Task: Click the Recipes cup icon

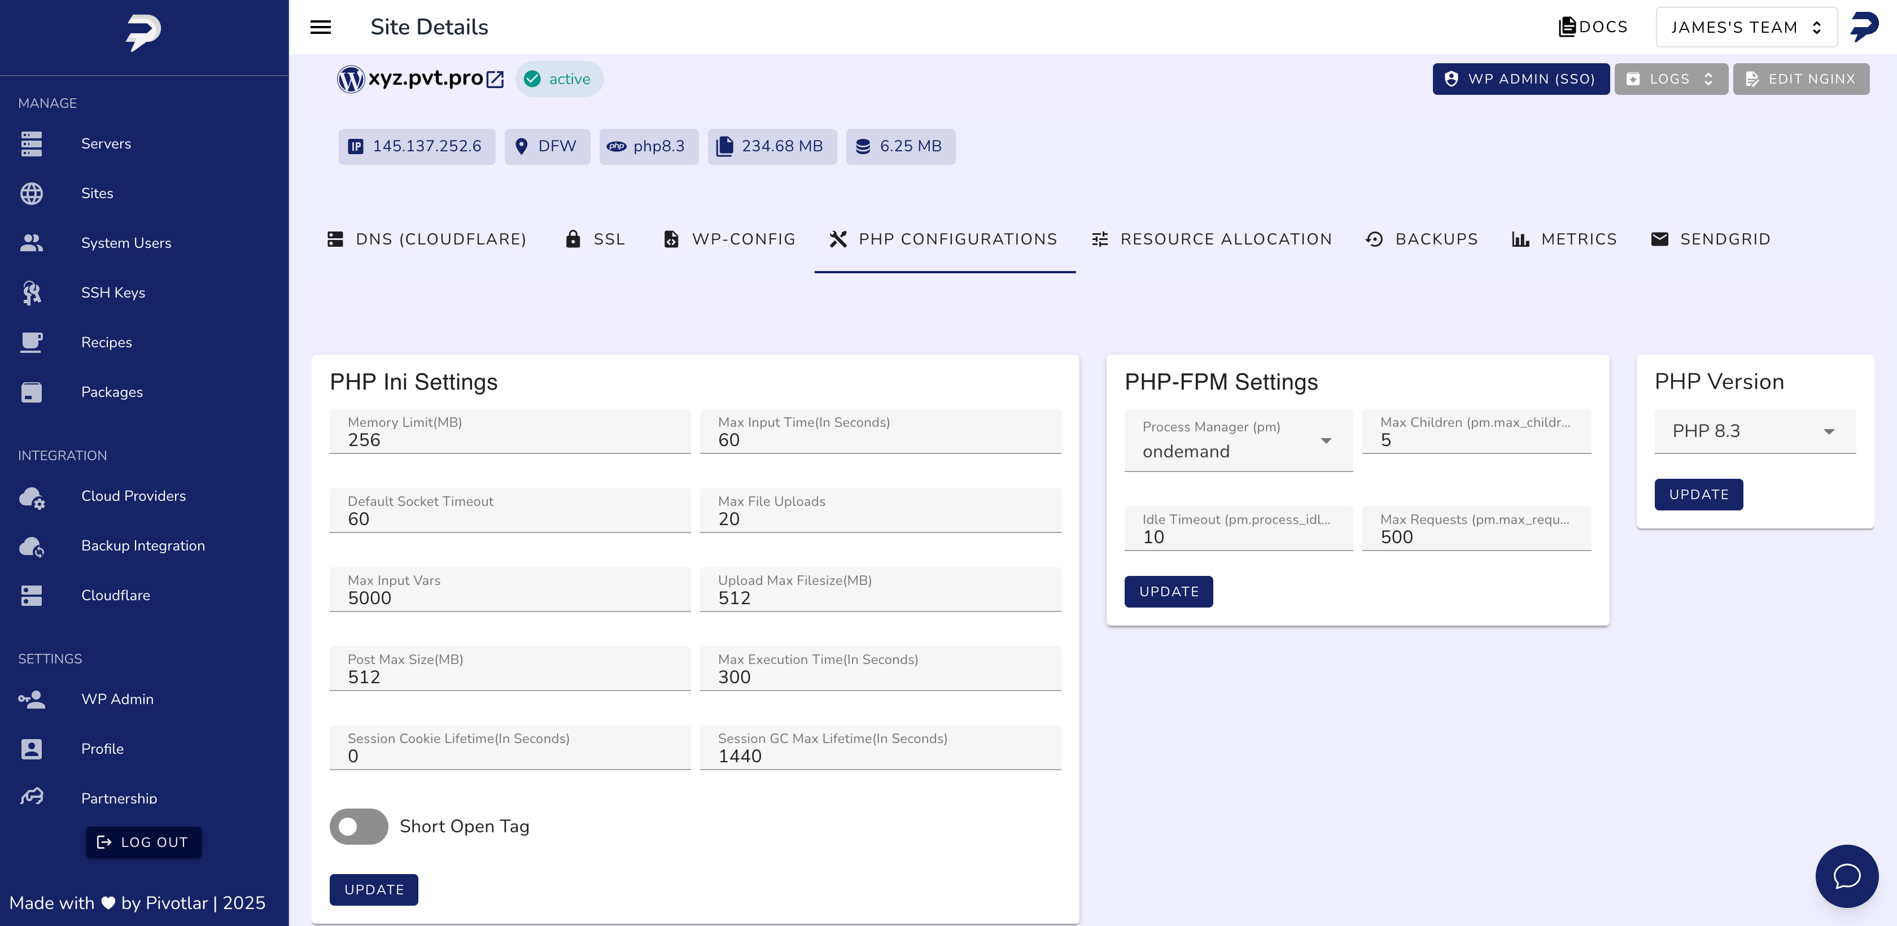Action: click(x=32, y=343)
